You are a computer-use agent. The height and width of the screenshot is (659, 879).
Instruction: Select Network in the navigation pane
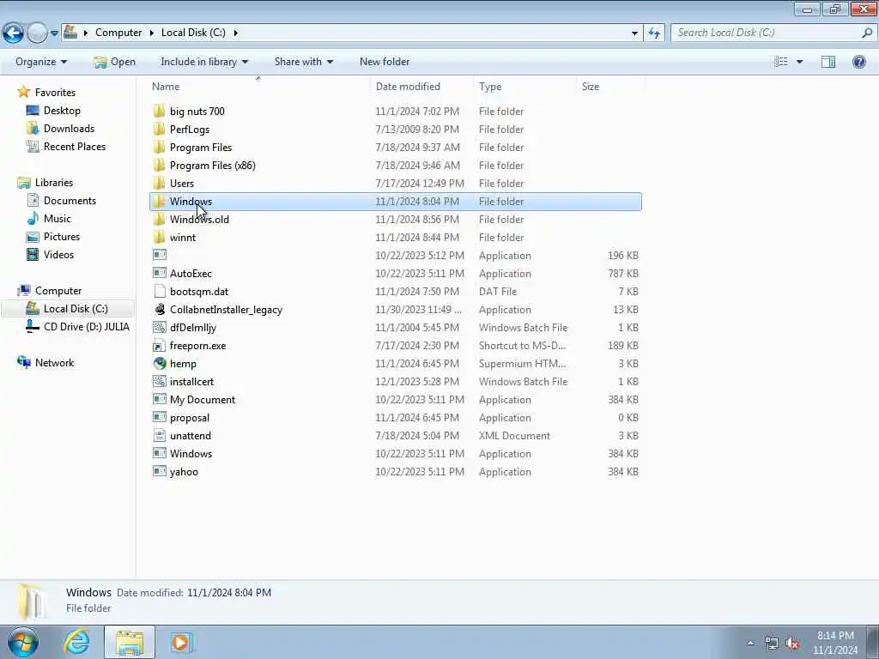pyautogui.click(x=54, y=363)
